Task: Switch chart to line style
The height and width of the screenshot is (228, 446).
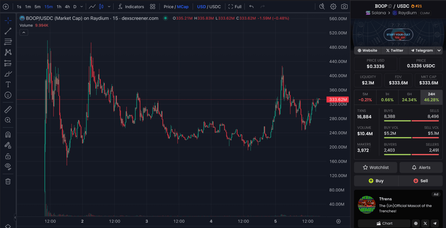Action: pyautogui.click(x=92, y=7)
